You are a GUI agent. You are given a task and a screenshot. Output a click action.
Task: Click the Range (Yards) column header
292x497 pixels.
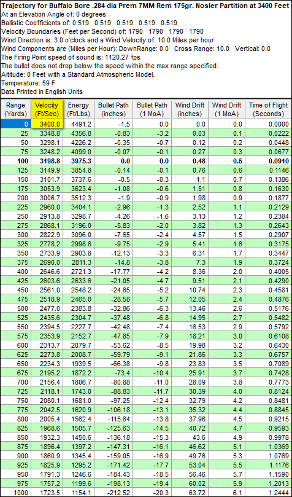point(16,109)
